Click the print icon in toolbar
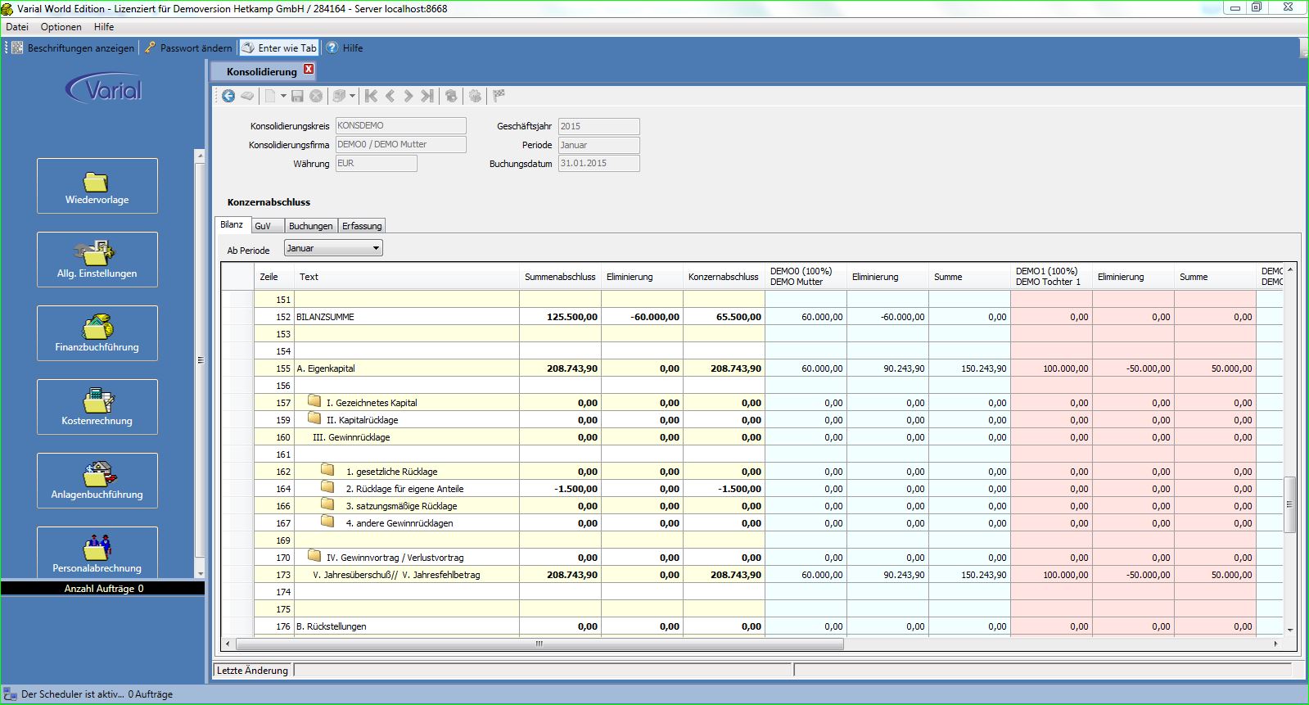This screenshot has width=1309, height=705. [x=339, y=96]
